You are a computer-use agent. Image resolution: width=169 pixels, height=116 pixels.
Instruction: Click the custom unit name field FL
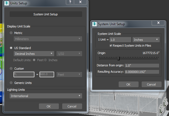click(24, 74)
